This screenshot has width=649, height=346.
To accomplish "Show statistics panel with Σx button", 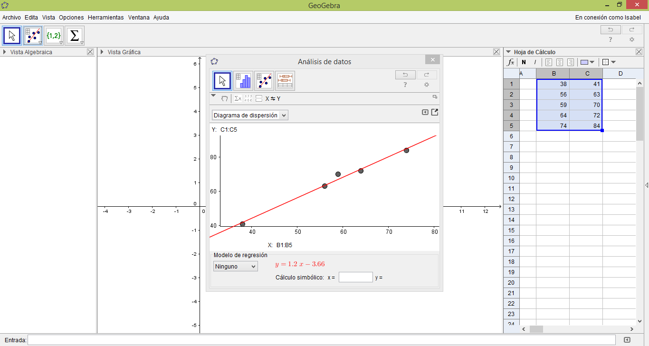I will 238,99.
